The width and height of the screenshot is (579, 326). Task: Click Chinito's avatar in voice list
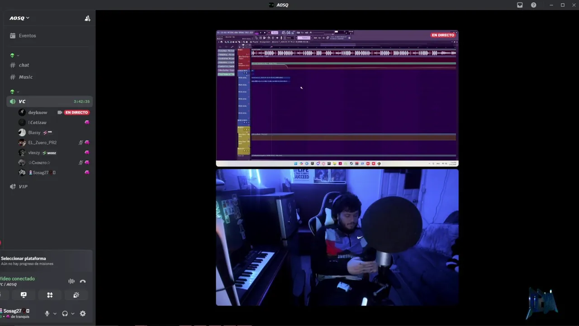click(x=22, y=163)
